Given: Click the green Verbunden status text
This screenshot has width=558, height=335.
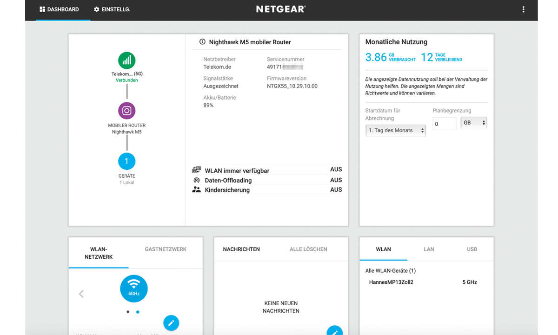Looking at the screenshot, I should tap(127, 80).
